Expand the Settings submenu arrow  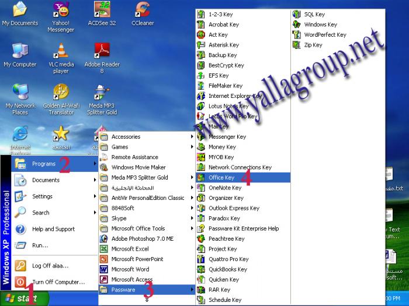pyautogui.click(x=95, y=196)
